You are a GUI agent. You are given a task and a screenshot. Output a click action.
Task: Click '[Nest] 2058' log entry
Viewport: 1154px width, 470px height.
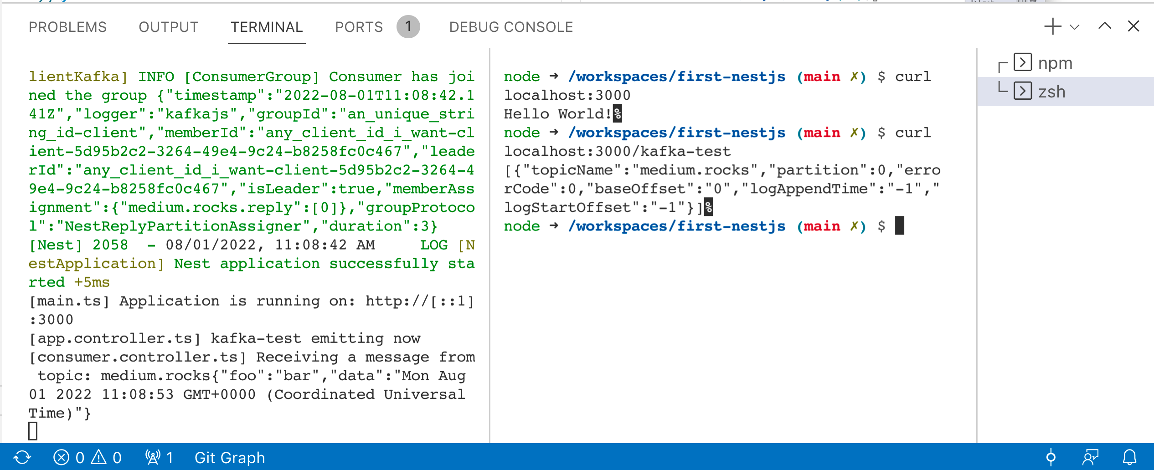[78, 245]
